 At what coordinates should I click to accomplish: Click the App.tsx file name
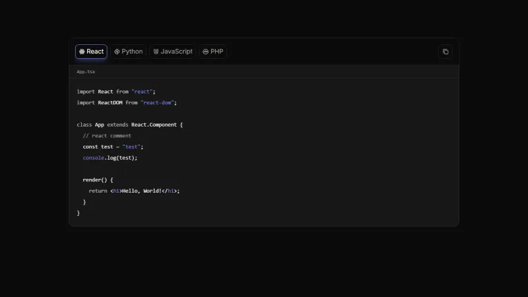(86, 72)
